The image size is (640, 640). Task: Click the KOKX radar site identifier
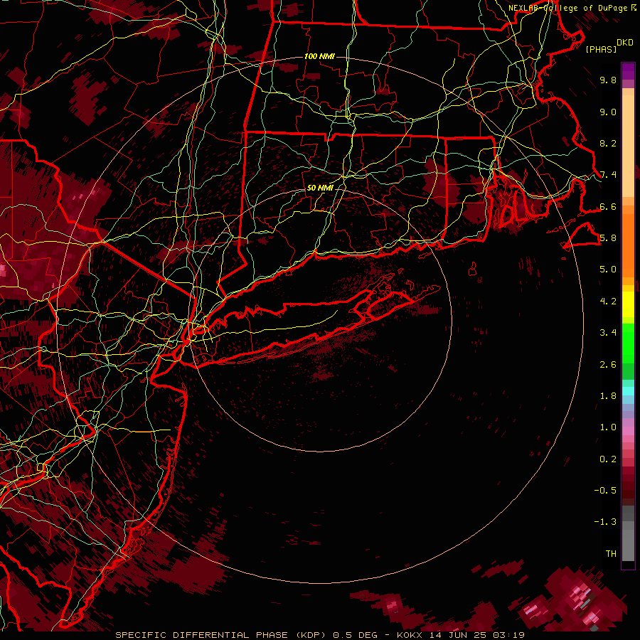pyautogui.click(x=410, y=635)
